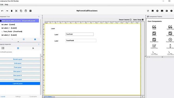Image resolution: width=174 pixels, height=98 pixels.
Task: Click the style editor icon in Property Inspector
Action: (x=33, y=48)
